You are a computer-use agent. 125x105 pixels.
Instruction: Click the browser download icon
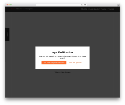click(x=85, y=5)
